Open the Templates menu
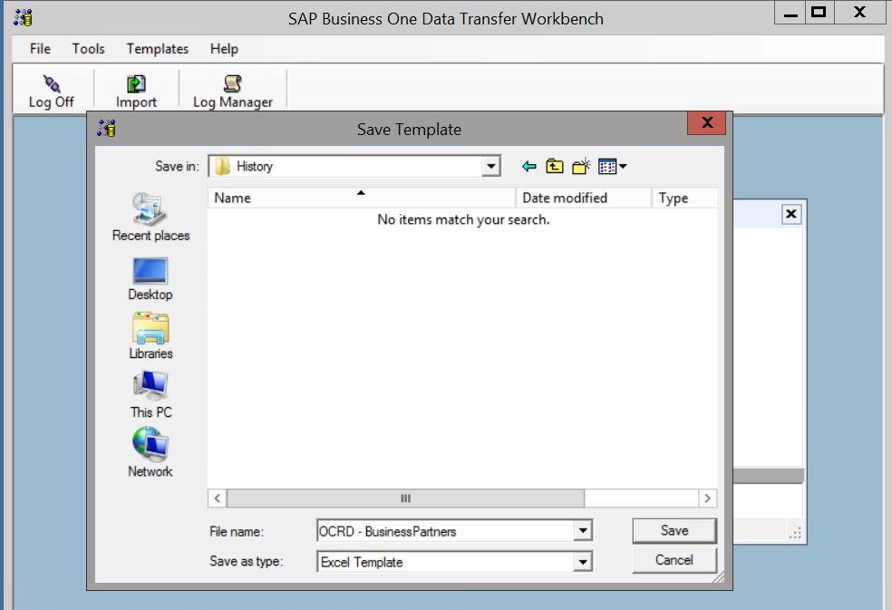 (x=158, y=49)
